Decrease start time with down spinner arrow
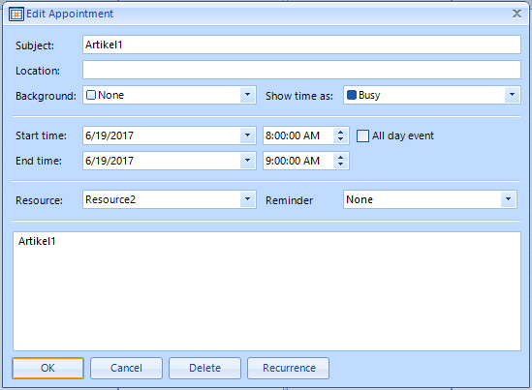The width and height of the screenshot is (532, 390). pos(340,139)
